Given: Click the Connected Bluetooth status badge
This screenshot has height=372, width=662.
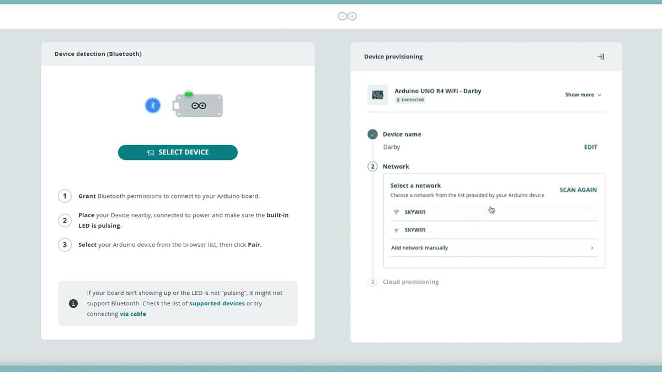Looking at the screenshot, I should [x=410, y=100].
